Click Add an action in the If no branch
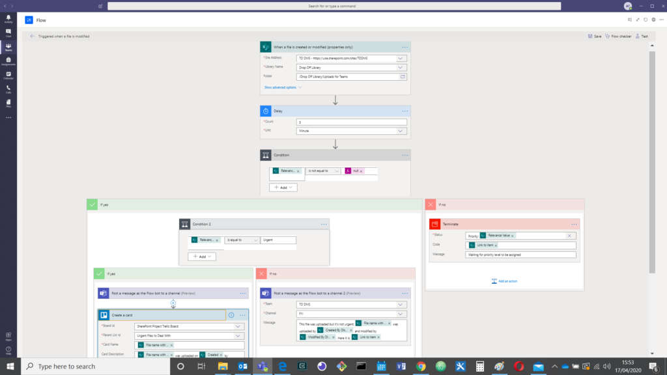 click(x=505, y=281)
